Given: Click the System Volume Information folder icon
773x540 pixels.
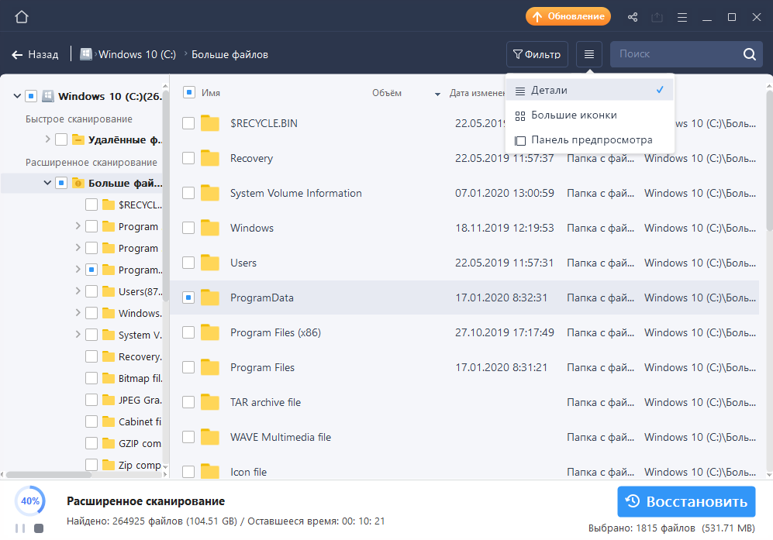Looking at the screenshot, I should pos(210,193).
